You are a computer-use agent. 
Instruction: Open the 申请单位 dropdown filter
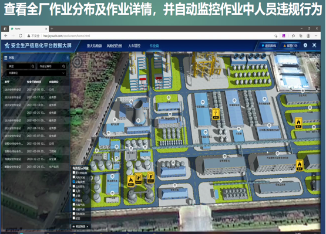coord(36,73)
